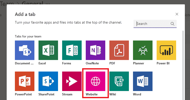
Task: Select the Document Library app tile
Action: 25,50
